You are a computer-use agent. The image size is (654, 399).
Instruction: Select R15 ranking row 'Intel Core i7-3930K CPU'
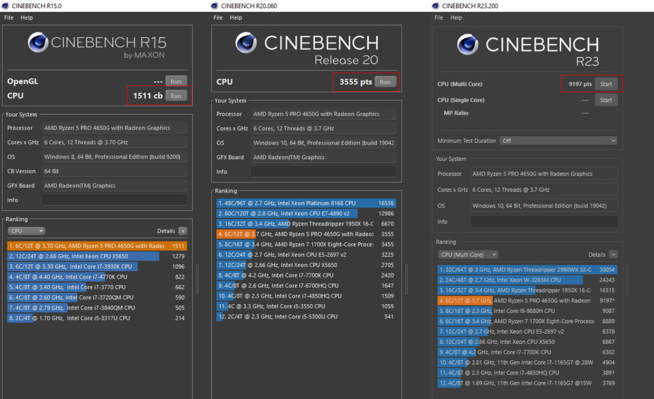click(97, 267)
